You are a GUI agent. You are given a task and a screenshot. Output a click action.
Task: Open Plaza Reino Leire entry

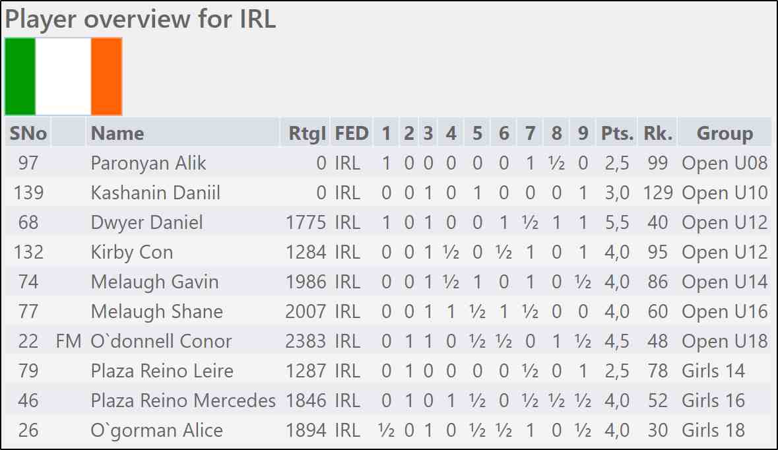click(162, 371)
